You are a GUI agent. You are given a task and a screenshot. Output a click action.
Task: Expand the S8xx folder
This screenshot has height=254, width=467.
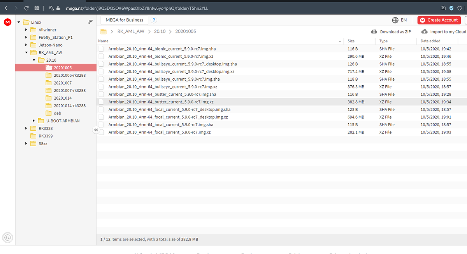pyautogui.click(x=26, y=143)
